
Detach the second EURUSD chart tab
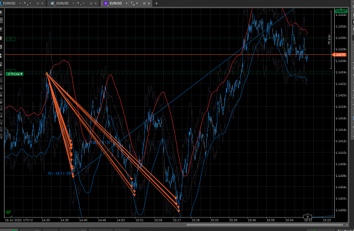(91, 3)
